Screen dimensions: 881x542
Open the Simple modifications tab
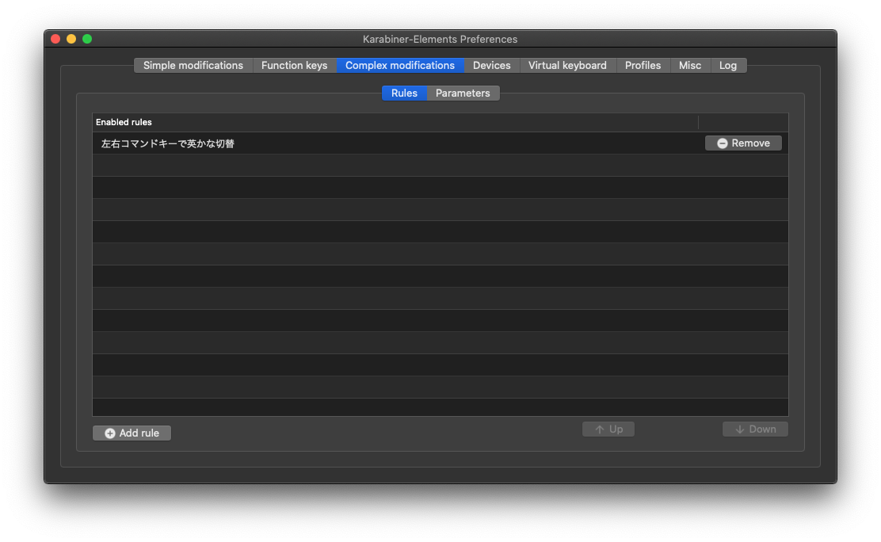193,65
